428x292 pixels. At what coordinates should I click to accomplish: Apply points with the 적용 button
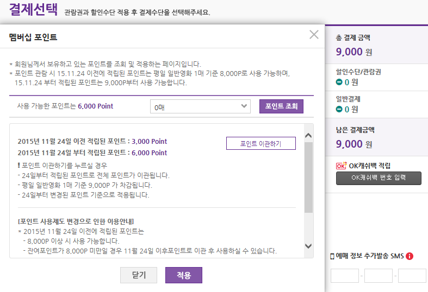pyautogui.click(x=183, y=275)
